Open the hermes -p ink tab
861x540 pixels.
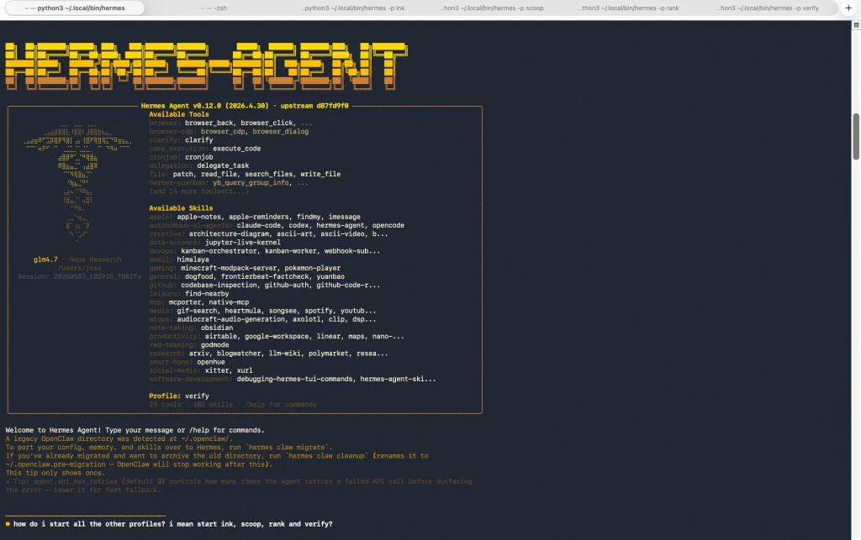352,8
